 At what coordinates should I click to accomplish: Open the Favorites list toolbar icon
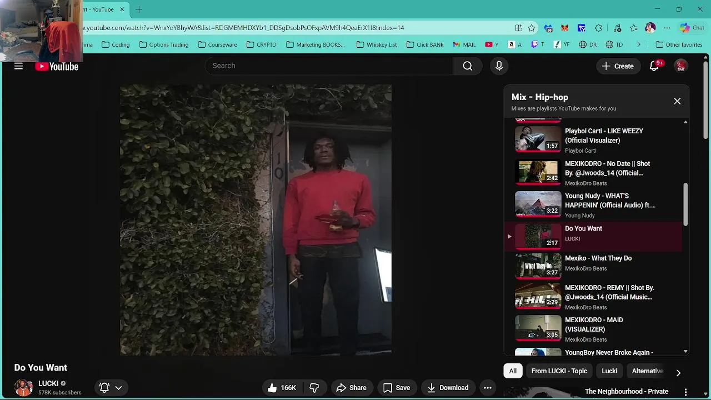(x=634, y=28)
